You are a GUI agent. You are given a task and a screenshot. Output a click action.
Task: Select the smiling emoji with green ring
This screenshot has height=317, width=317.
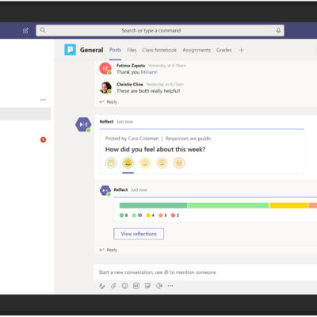pyautogui.click(x=128, y=162)
